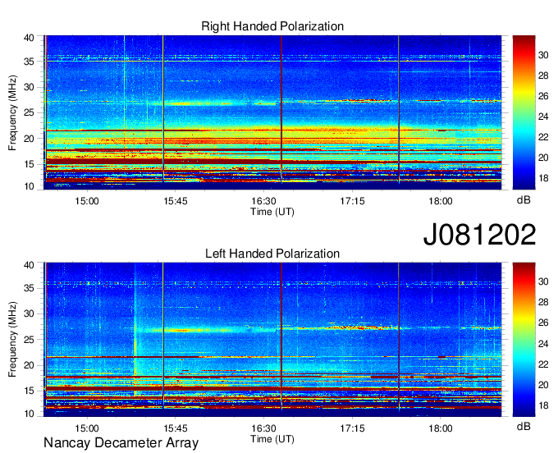Click the 15:00 tick label on the upper plot
The height and width of the screenshot is (453, 558).
87,201
